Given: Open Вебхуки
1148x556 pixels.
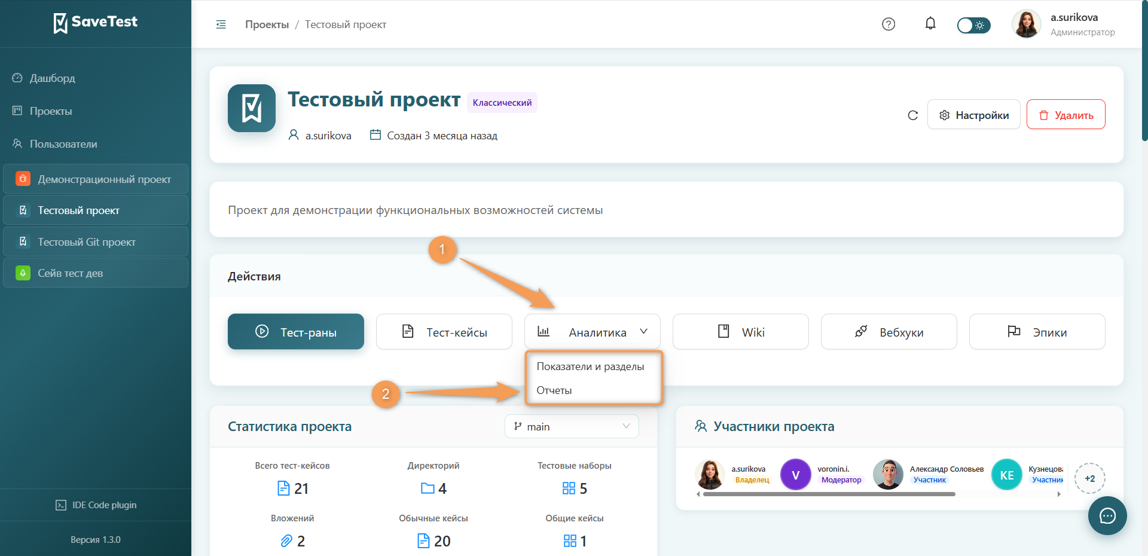Looking at the screenshot, I should tap(889, 332).
